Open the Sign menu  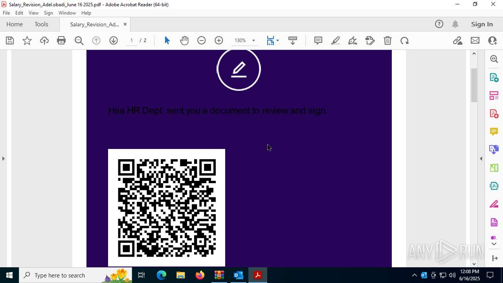tap(48, 13)
